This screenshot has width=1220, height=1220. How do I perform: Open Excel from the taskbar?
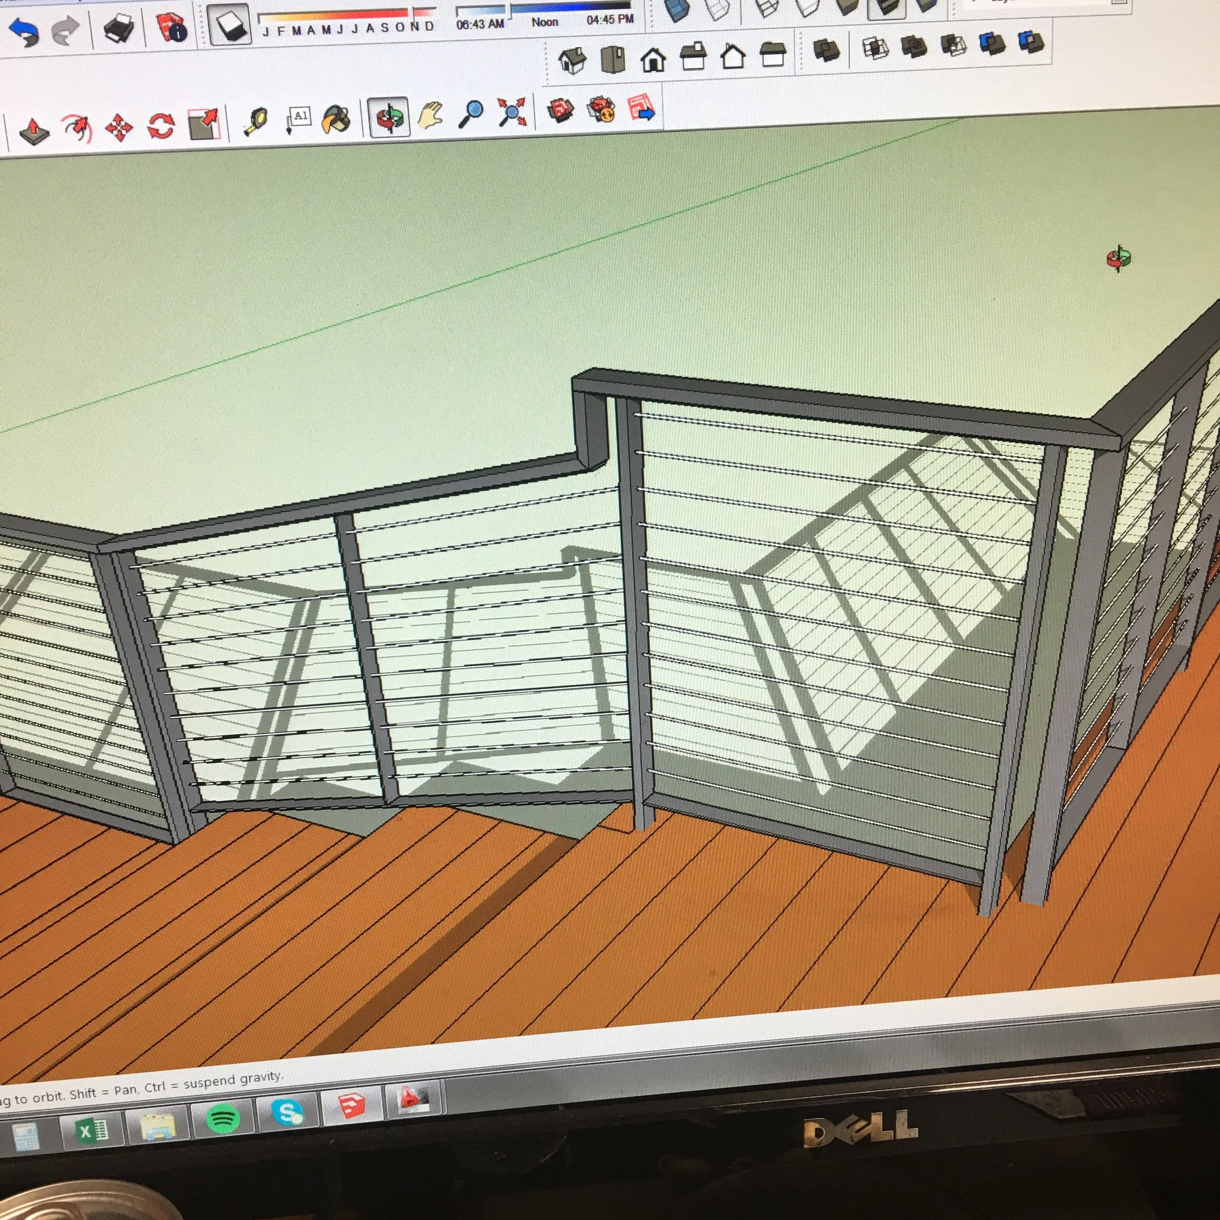pyautogui.click(x=92, y=1130)
